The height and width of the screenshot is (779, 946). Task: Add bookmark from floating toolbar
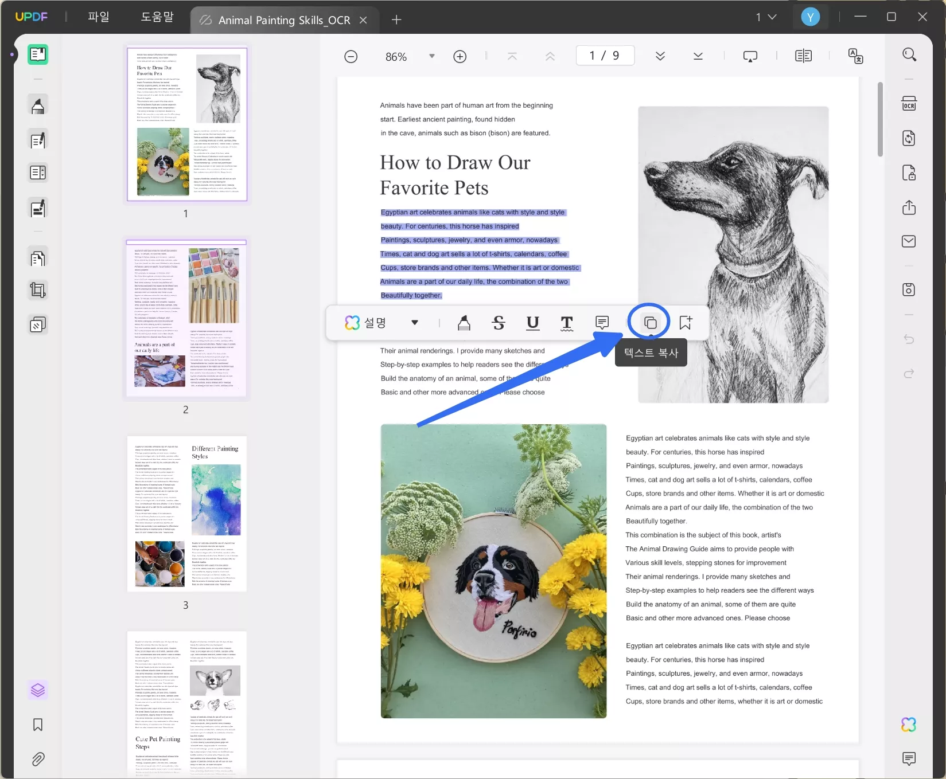point(686,323)
